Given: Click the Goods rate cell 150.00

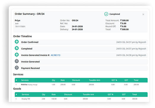Looking at the screenshot, I should point(54,99).
